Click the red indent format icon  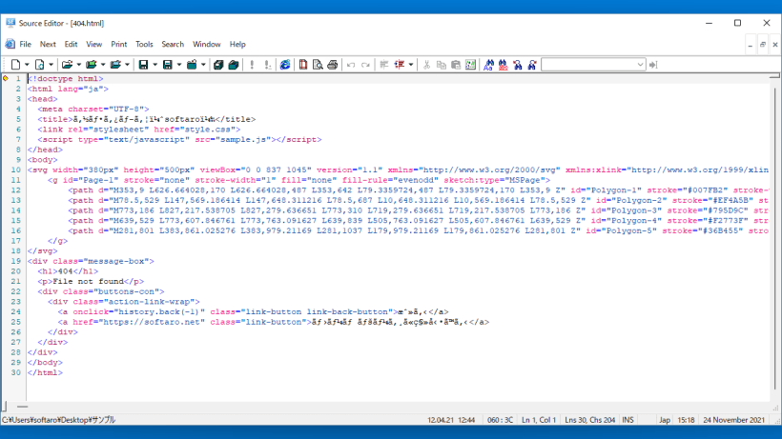tap(400, 65)
